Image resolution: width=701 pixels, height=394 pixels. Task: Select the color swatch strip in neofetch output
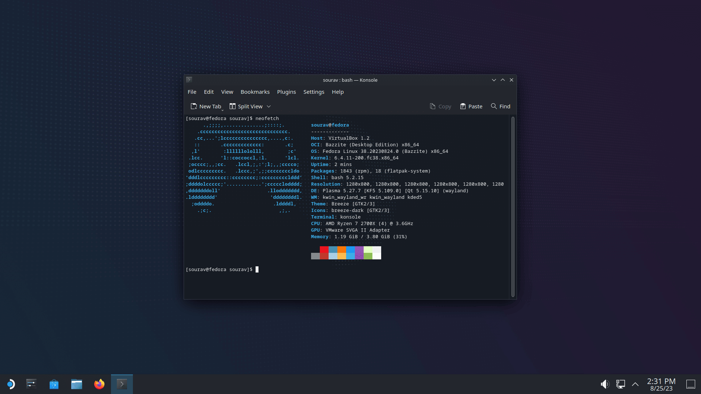(346, 253)
